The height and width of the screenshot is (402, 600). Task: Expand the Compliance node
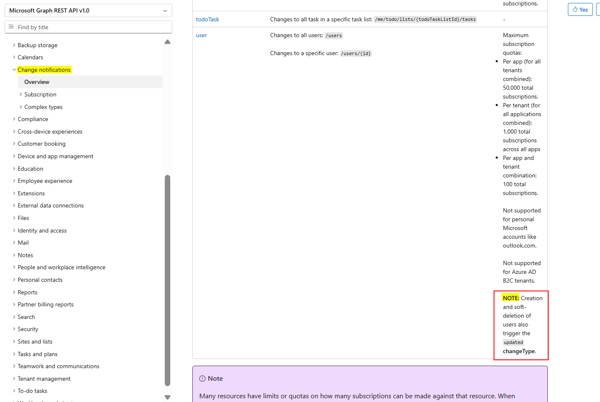pos(14,119)
